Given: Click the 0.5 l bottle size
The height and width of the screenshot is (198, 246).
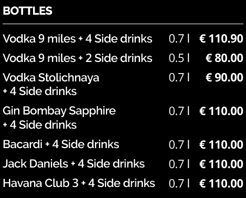Looking at the screenshot, I should point(179,58).
